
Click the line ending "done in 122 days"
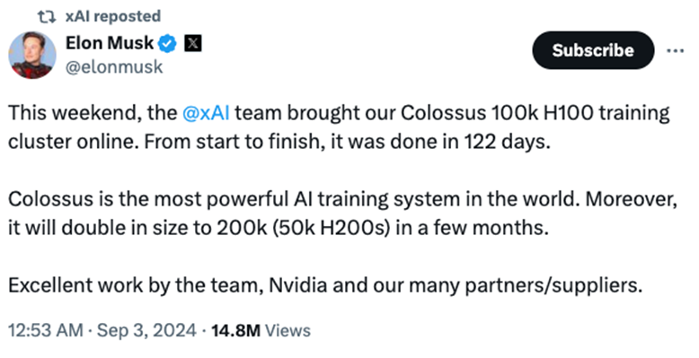279,142
